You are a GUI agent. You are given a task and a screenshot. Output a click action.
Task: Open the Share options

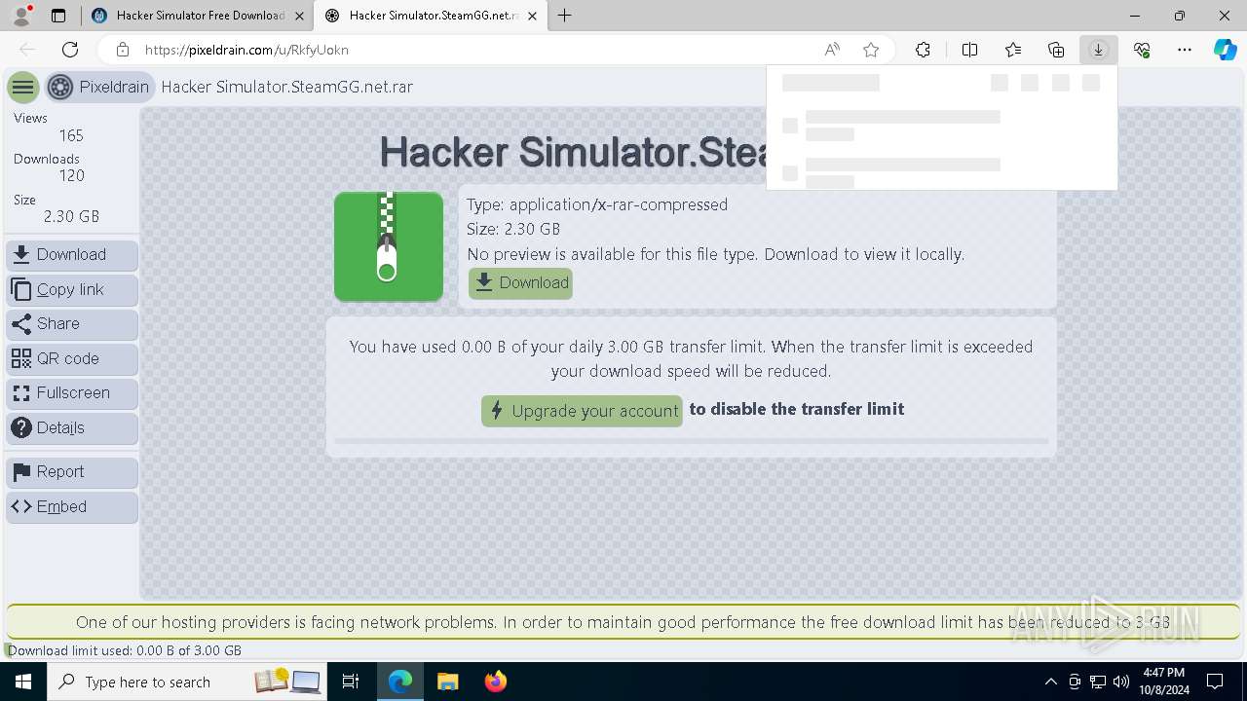[x=72, y=324]
